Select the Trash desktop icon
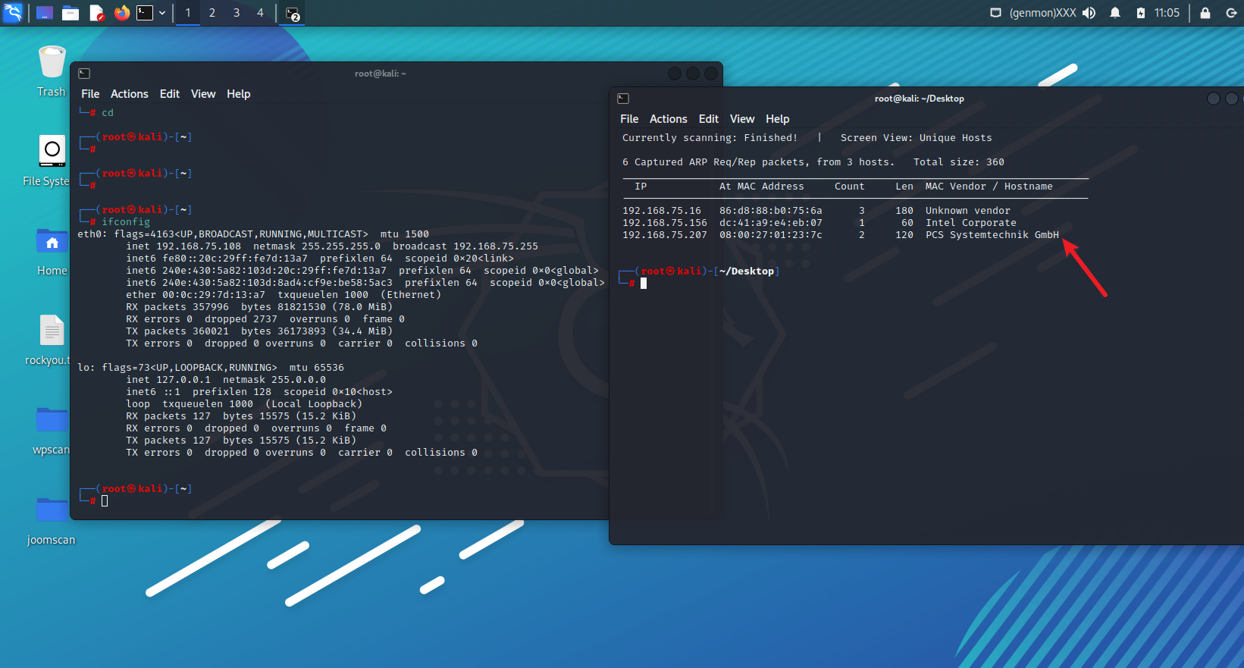 [52, 71]
